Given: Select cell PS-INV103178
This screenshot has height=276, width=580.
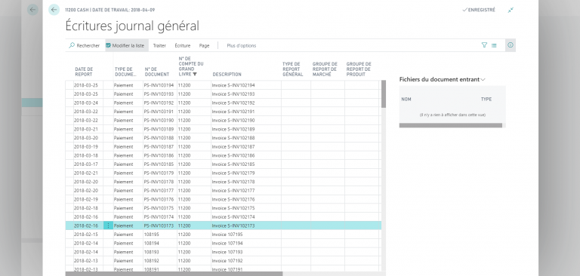Looking at the screenshot, I should click(x=160, y=182).
